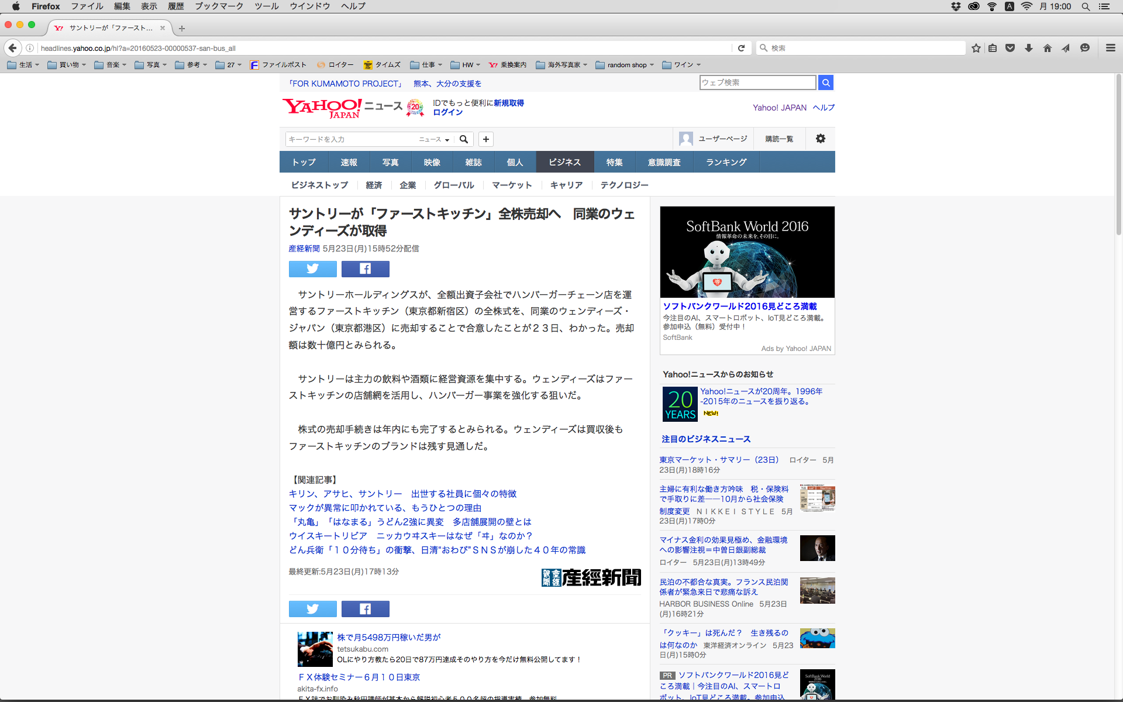Screen dimensions: 1123x702
Task: Open the テクノロジー business subcategory link
Action: click(624, 185)
